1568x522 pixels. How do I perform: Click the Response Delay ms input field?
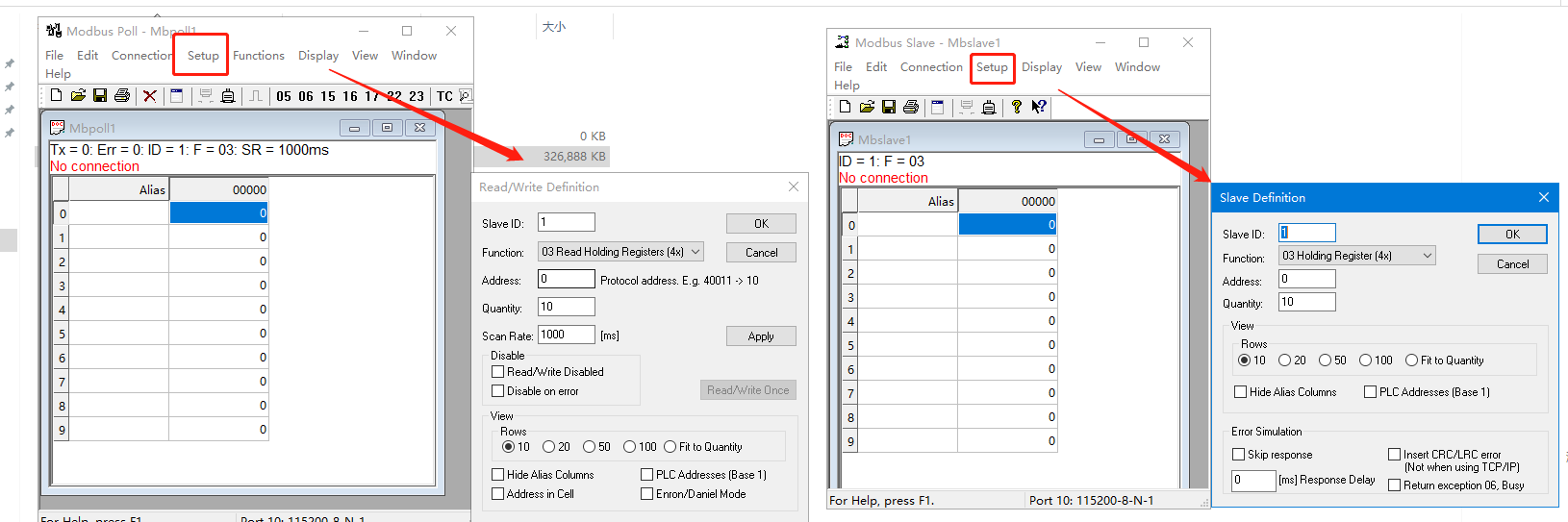pos(1253,480)
